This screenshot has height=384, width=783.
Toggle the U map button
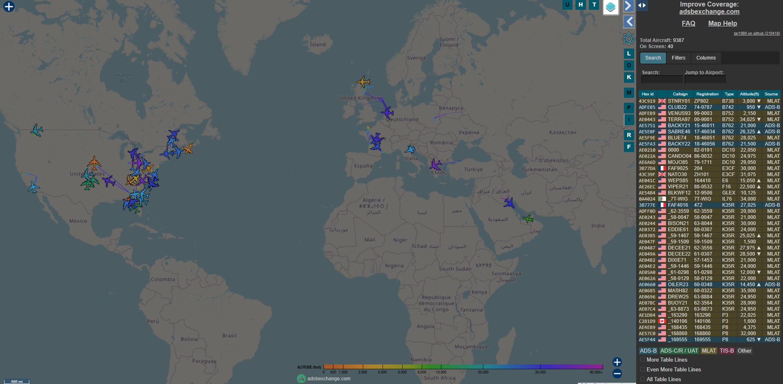(x=567, y=4)
